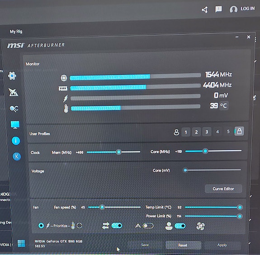260x255 pixels.
Task: Toggle the user-defined fan control switch
Action: pyautogui.click(x=180, y=226)
